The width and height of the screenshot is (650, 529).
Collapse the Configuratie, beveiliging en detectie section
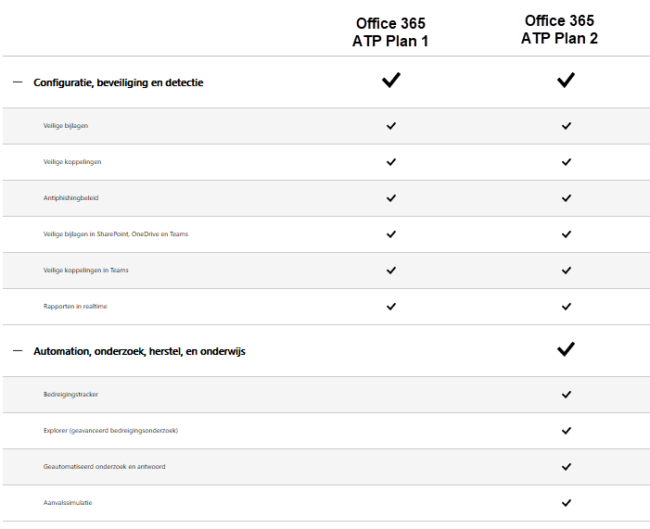18,82
